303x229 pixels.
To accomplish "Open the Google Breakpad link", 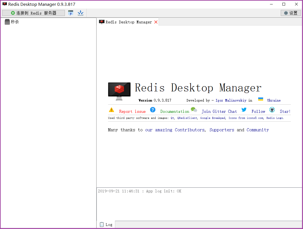I will click(213, 118).
